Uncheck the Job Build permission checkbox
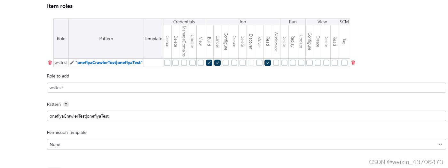This screenshot has height=168, width=448. (209, 63)
